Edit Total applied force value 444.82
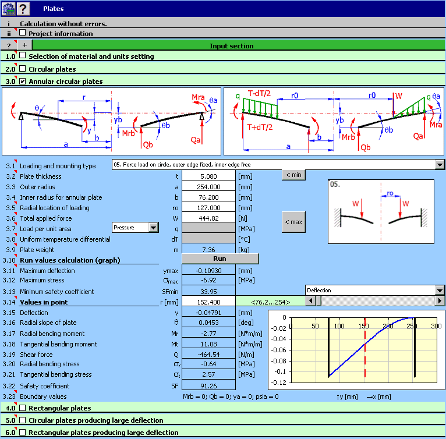The width and height of the screenshot is (446, 439). (208, 218)
